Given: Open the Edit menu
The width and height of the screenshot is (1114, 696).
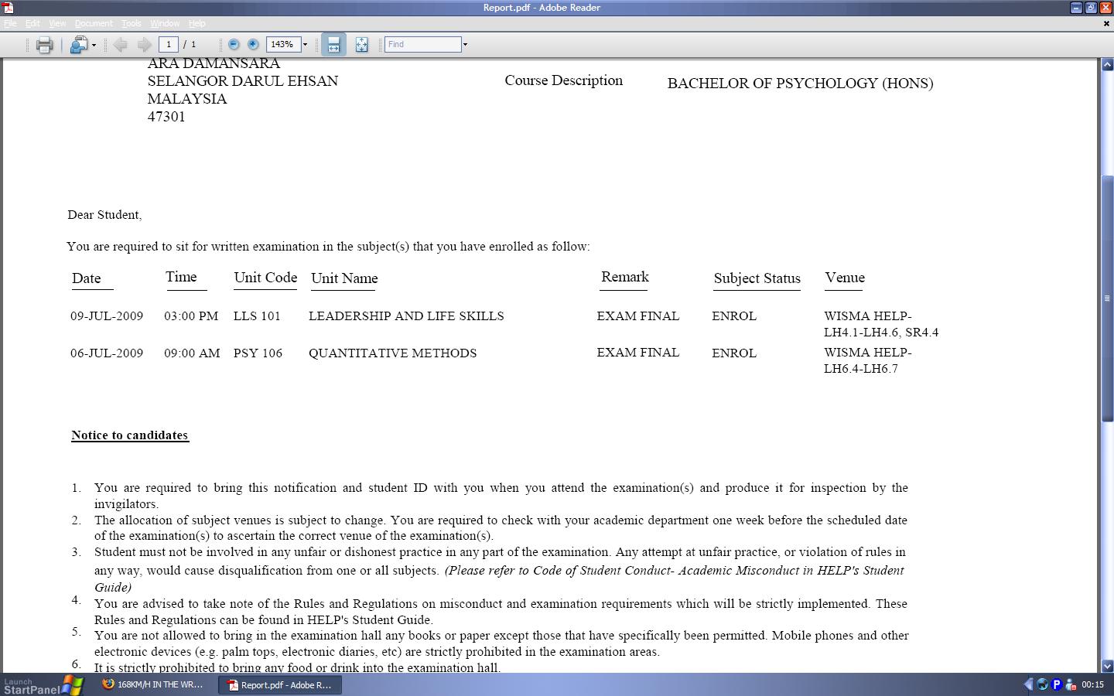Looking at the screenshot, I should pos(32,23).
